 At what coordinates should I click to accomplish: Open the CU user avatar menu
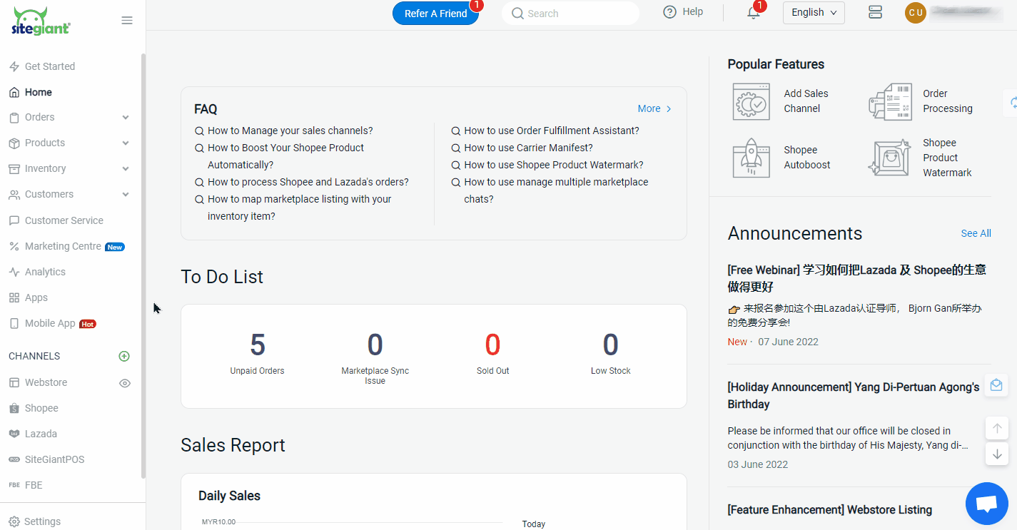click(916, 12)
